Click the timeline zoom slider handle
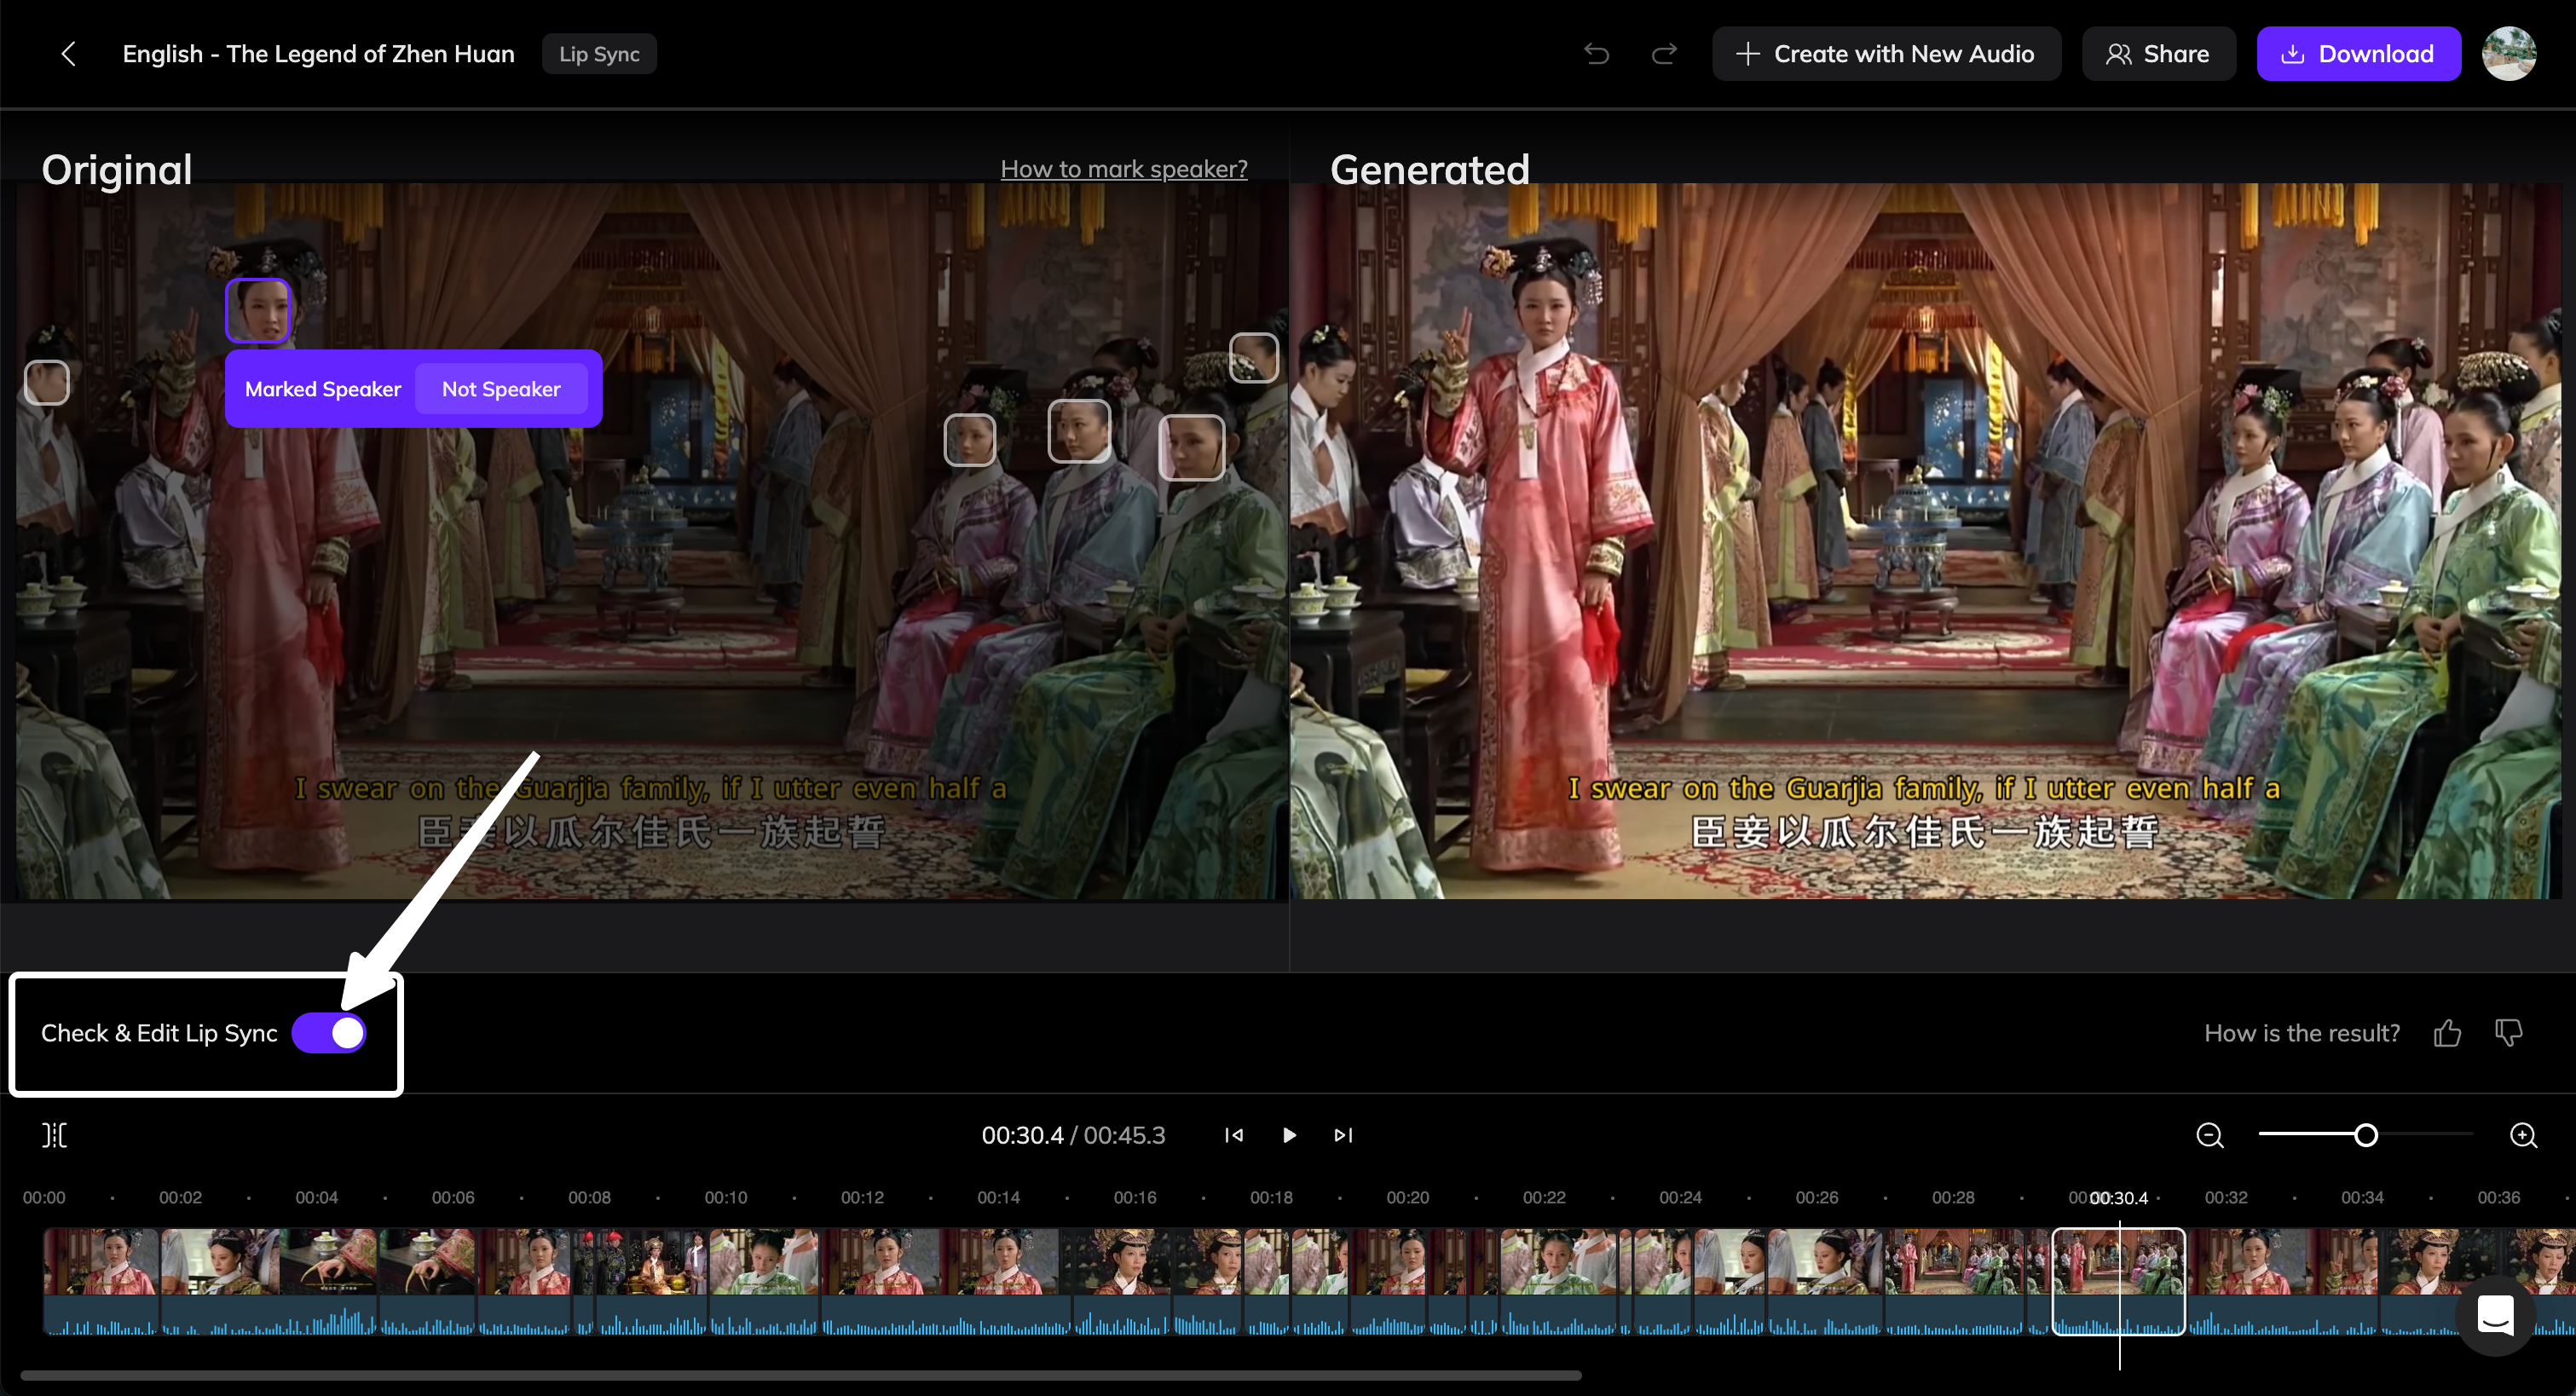Image resolution: width=2576 pixels, height=1396 pixels. (x=2365, y=1135)
